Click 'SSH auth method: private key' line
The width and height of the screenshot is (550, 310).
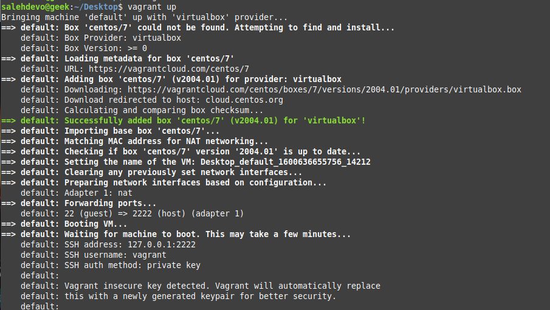(x=132, y=265)
